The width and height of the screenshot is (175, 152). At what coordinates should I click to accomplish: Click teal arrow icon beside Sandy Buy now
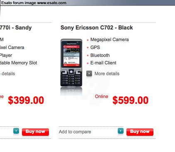coord(16,131)
